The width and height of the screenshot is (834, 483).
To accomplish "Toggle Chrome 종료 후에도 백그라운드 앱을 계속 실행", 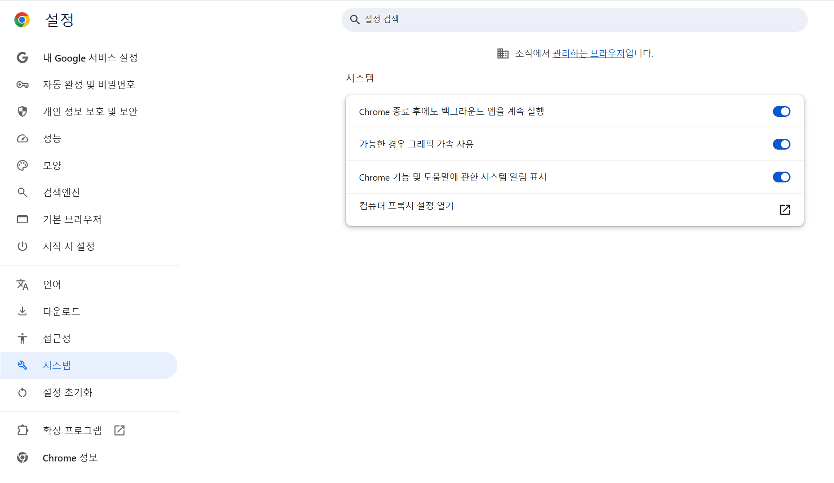I will point(781,111).
